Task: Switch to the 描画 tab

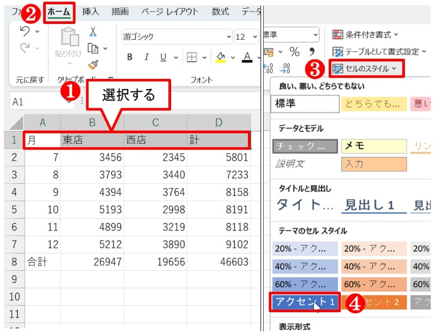Action: click(120, 11)
